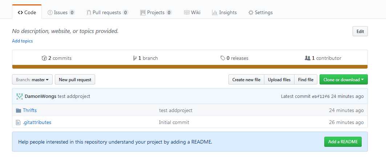This screenshot has height=161, width=386.
Task: Open the Code tab
Action: (27, 13)
